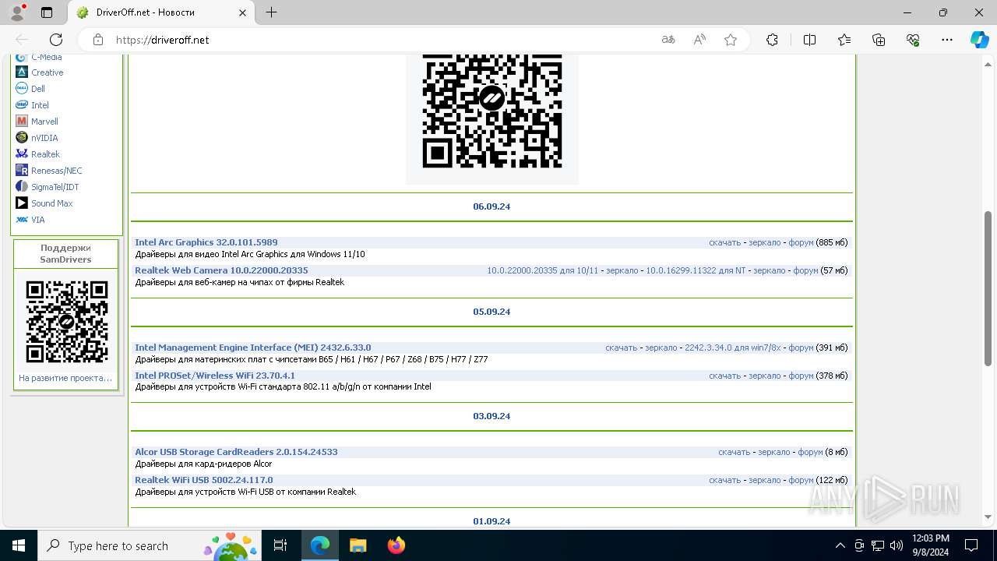This screenshot has height=561, width=997.
Task: Launch Firefox from the taskbar
Action: (396, 545)
